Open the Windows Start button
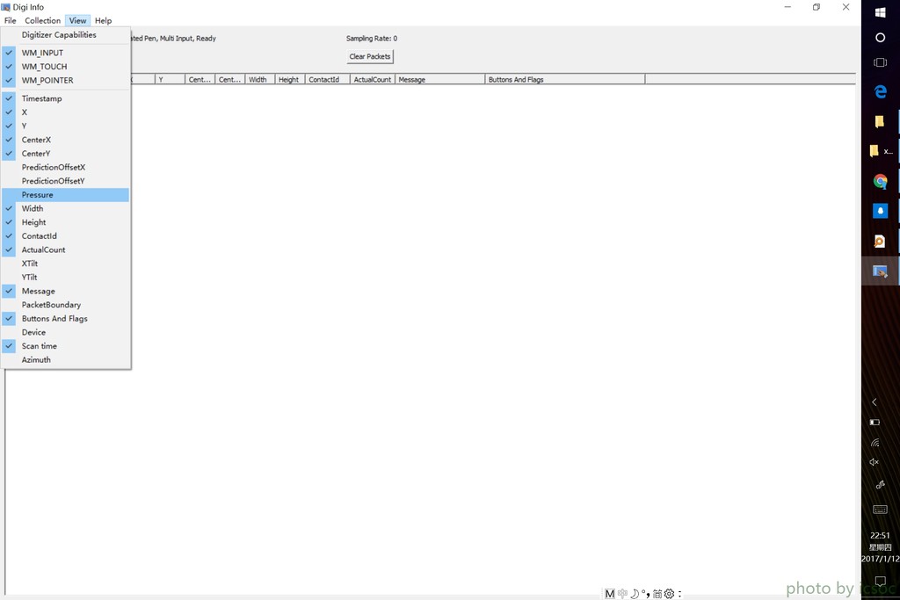 tap(880, 12)
